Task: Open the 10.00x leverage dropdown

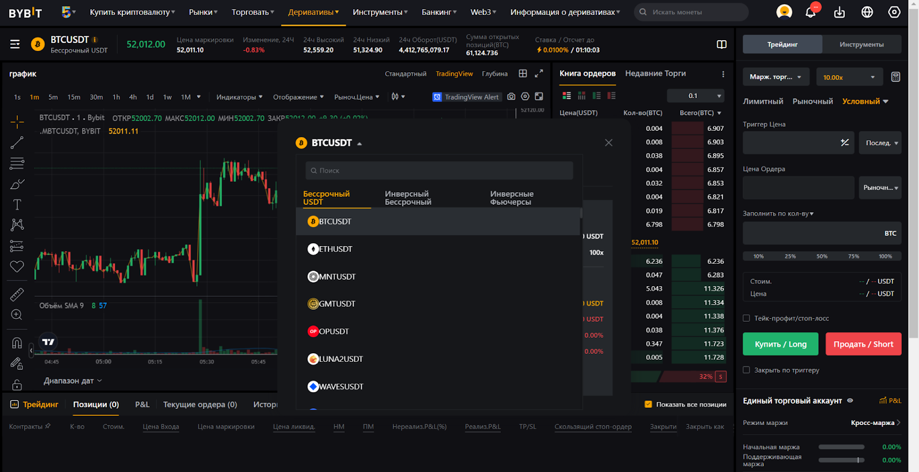Action: pyautogui.click(x=848, y=77)
